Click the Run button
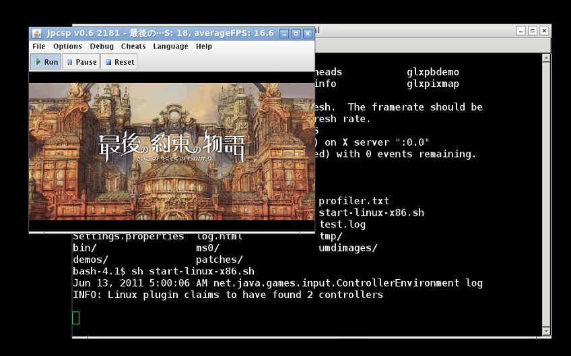The height and width of the screenshot is (356, 571). [46, 62]
